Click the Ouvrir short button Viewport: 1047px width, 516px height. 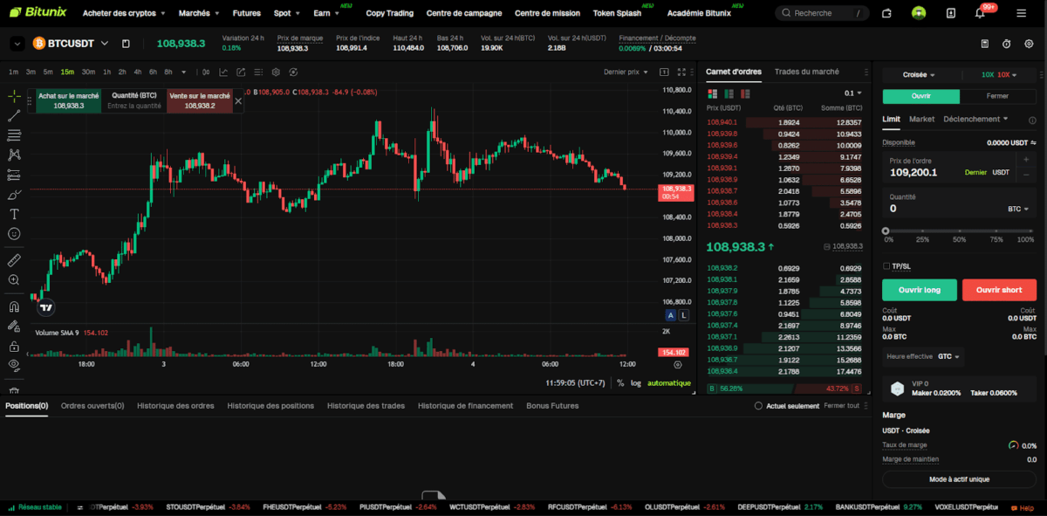click(x=999, y=290)
